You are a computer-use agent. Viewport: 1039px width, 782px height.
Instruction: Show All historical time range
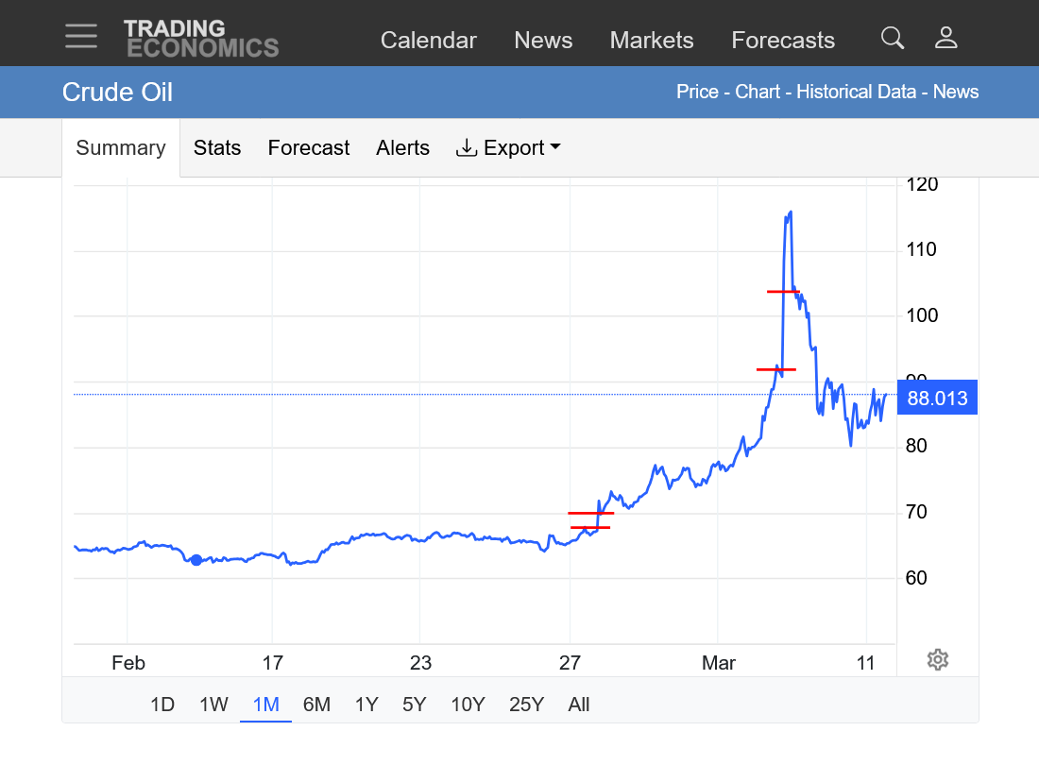click(x=579, y=705)
